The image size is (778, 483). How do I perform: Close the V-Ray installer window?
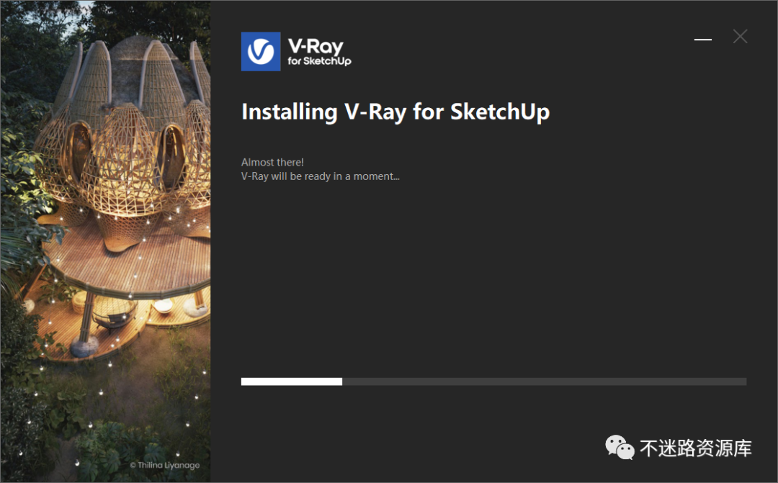tap(740, 36)
